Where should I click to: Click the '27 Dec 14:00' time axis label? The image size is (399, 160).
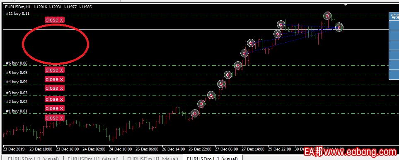click(253, 149)
